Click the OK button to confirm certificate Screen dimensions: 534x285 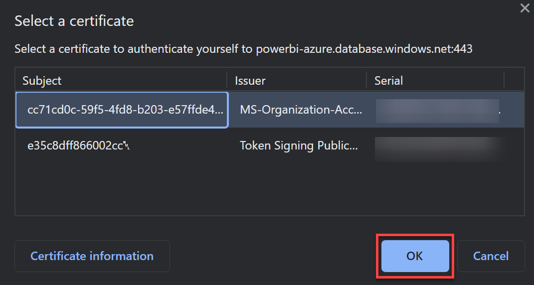pos(415,256)
